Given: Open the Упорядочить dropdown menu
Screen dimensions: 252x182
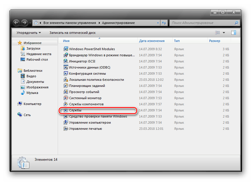Looking at the screenshot, I should point(29,33).
